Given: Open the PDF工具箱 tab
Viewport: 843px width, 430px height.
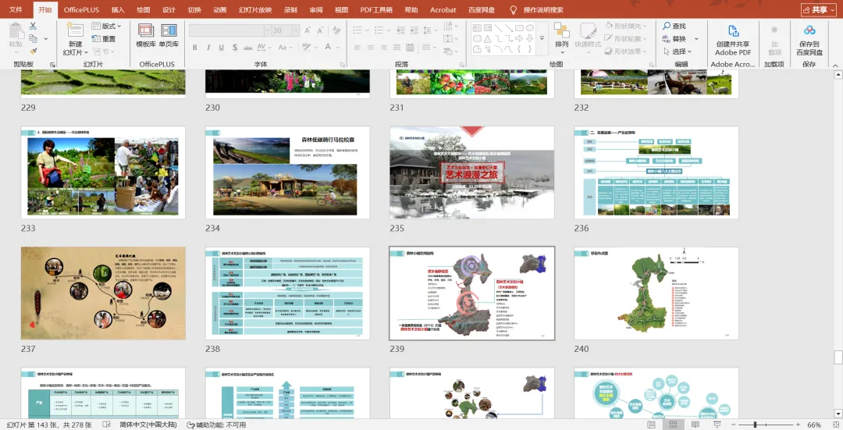Looking at the screenshot, I should (376, 9).
